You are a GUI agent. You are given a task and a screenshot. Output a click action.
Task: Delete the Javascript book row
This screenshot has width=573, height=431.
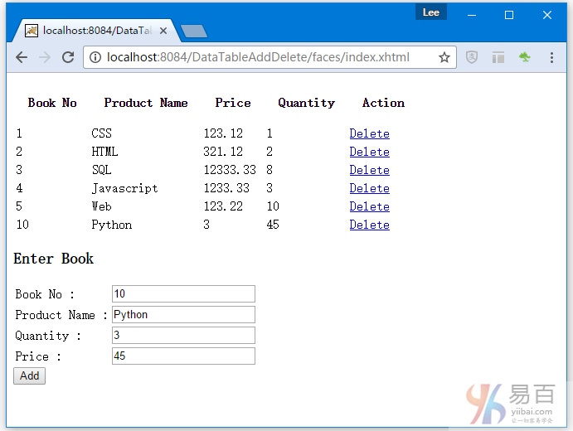click(x=369, y=188)
